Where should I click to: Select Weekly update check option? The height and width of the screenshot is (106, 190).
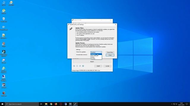coord(96,57)
